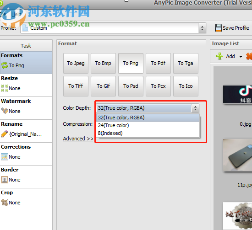Select the 11p.jpg phone thumbnail
The image size is (252, 230).
pyautogui.click(x=237, y=155)
